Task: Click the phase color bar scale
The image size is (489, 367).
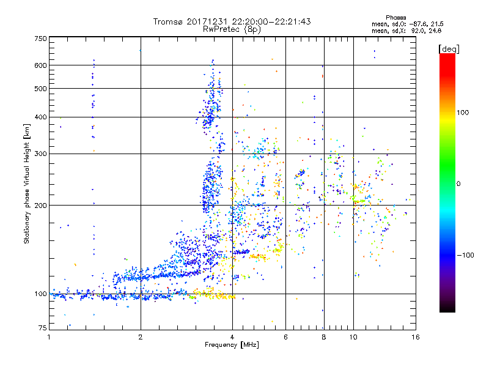Action: 447,182
